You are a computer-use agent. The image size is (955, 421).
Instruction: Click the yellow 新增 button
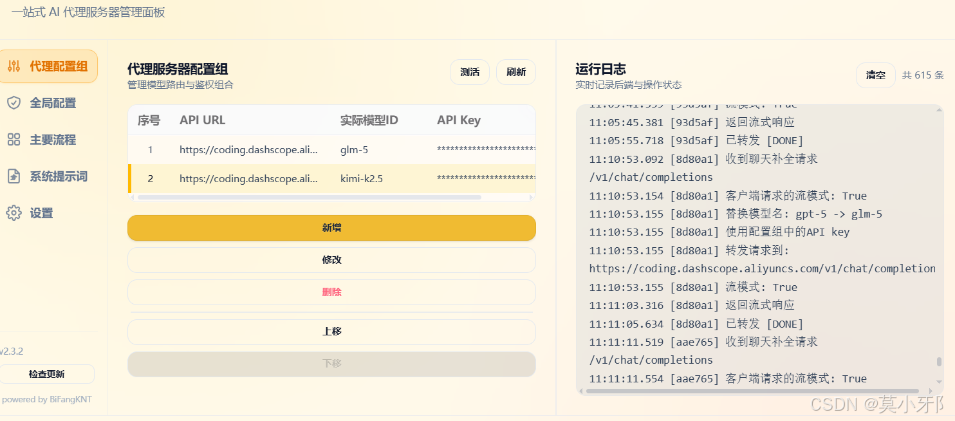point(331,228)
